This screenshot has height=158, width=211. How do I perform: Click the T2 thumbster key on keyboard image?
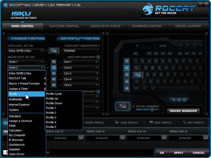[x=179, y=100]
